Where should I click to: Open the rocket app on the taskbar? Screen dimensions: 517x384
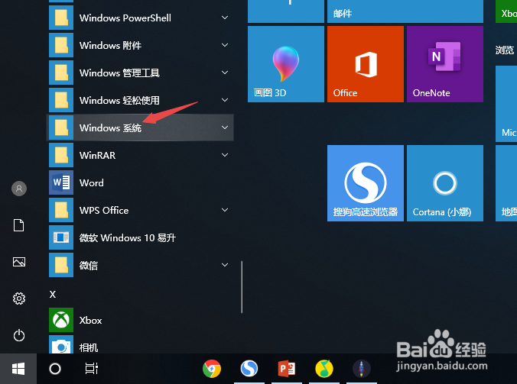click(x=362, y=369)
